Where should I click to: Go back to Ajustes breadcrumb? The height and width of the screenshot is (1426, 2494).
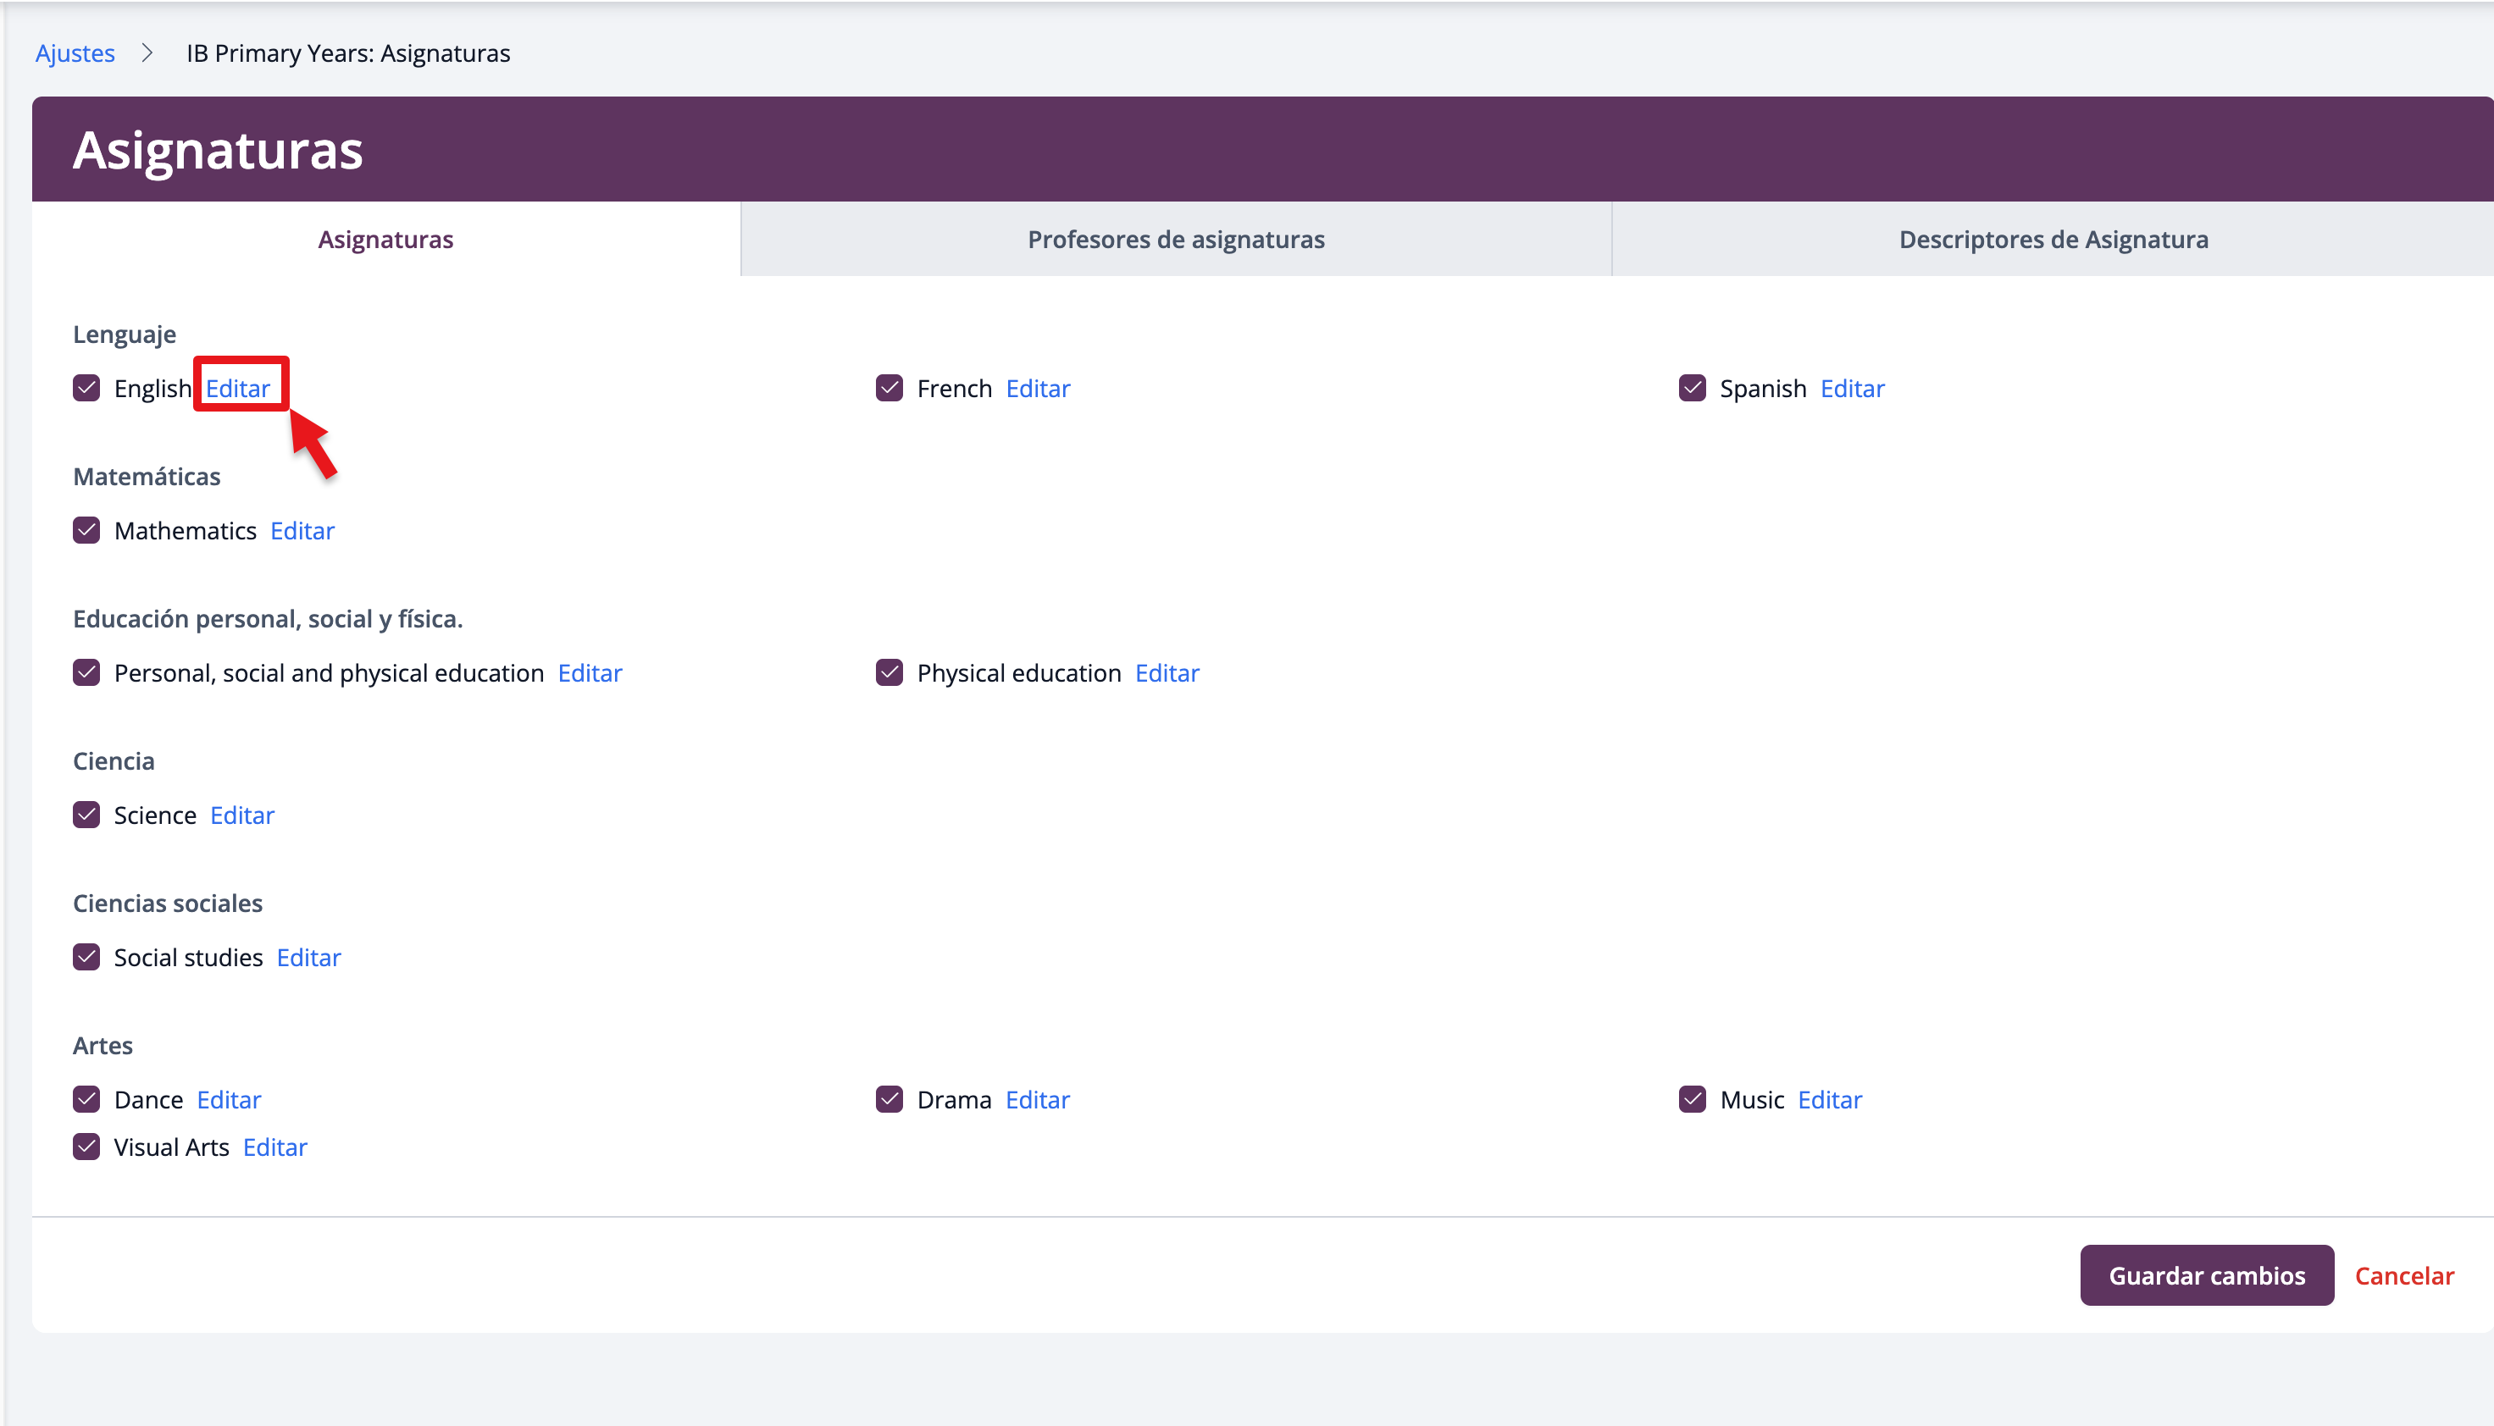pos(75,53)
